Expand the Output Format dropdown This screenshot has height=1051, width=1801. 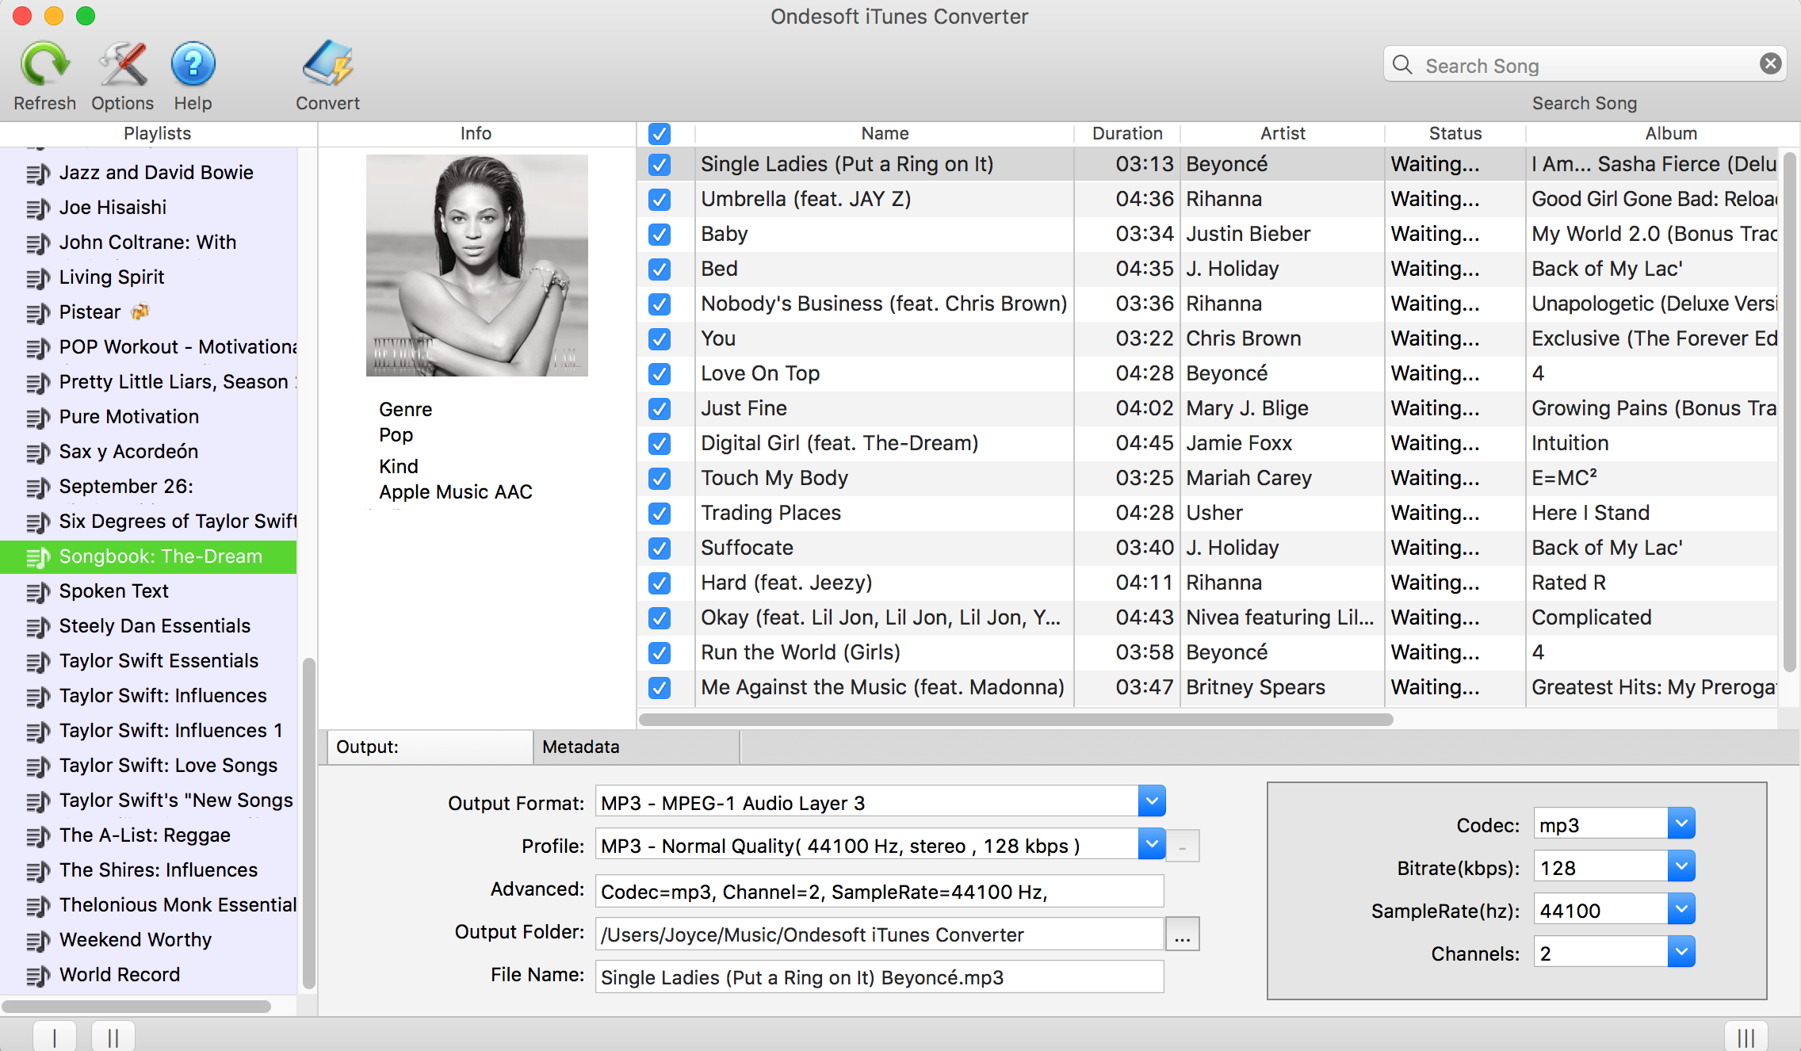point(1151,802)
